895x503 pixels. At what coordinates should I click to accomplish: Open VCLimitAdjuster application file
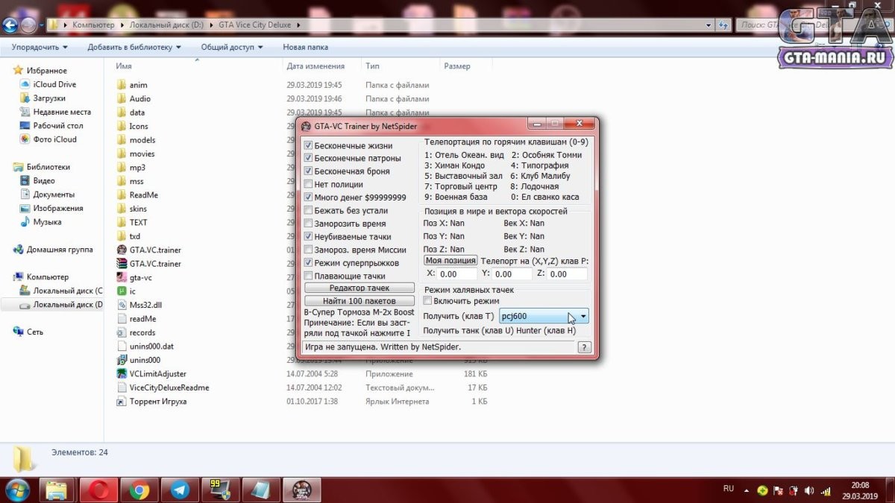[157, 373]
